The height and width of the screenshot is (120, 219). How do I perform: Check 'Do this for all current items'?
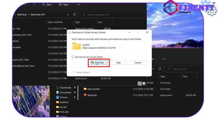point(73,57)
